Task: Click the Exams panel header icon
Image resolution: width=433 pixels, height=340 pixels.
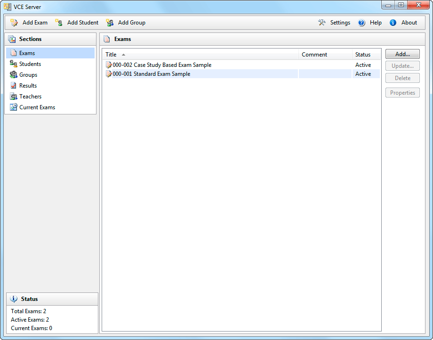Action: (x=107, y=39)
